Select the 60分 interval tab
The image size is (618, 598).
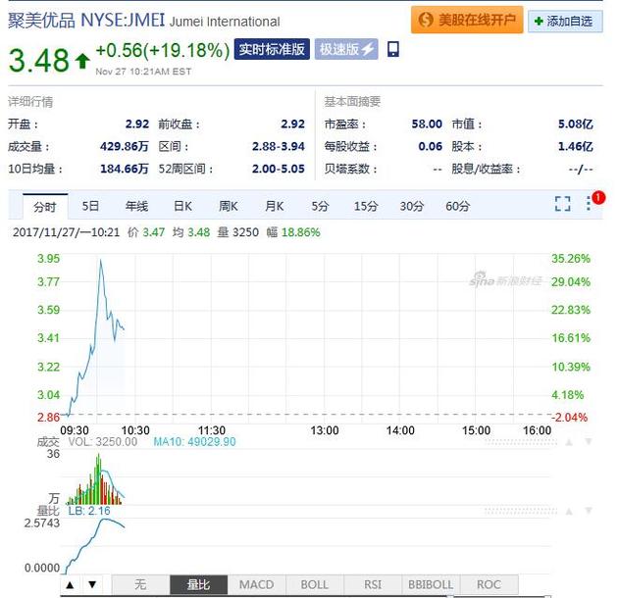tap(457, 206)
